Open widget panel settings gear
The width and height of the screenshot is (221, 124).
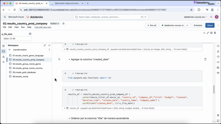[x=211, y=33]
